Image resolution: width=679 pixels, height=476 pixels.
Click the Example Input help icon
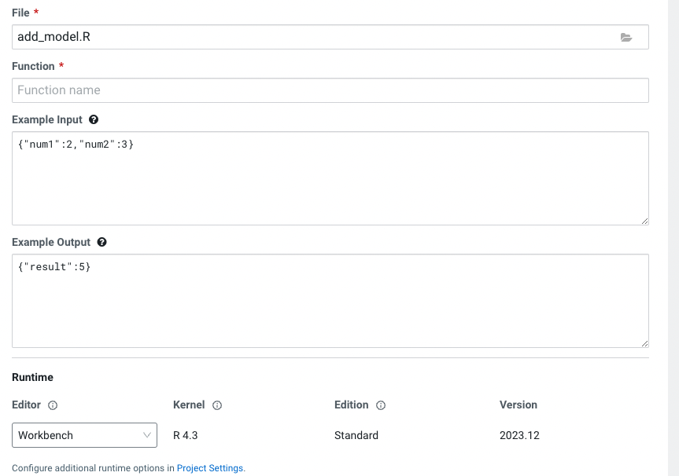pyautogui.click(x=94, y=119)
